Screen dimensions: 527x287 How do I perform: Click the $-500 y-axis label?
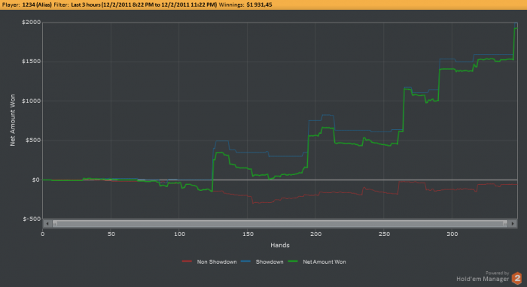[32, 219]
